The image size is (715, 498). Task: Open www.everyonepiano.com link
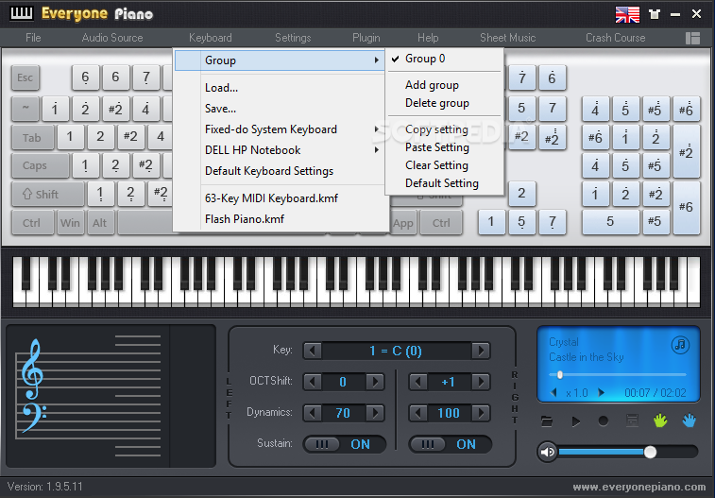click(639, 487)
